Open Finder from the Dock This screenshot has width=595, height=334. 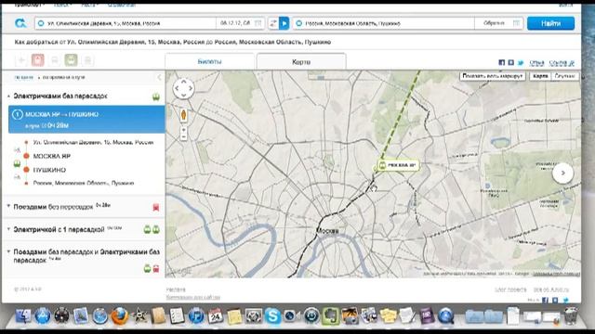[x=22, y=315]
